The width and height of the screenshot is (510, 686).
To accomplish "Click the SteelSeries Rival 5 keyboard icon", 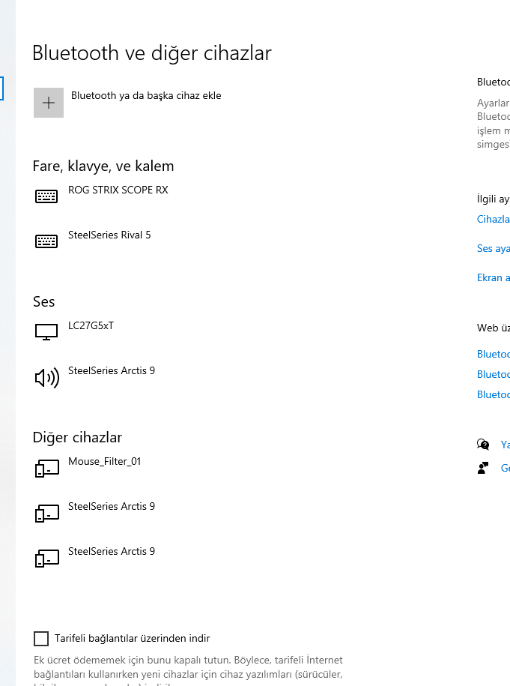I will click(46, 241).
